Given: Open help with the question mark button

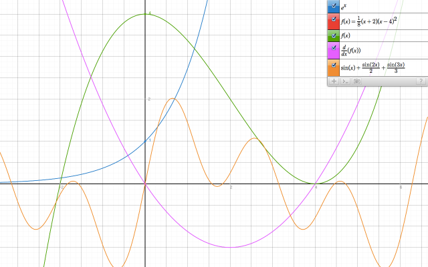Looking at the screenshot, I should 421,81.
